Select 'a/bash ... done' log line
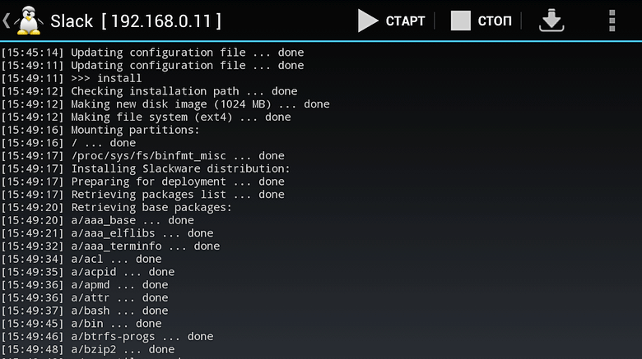Image resolution: width=642 pixels, height=359 pixels. point(84,311)
